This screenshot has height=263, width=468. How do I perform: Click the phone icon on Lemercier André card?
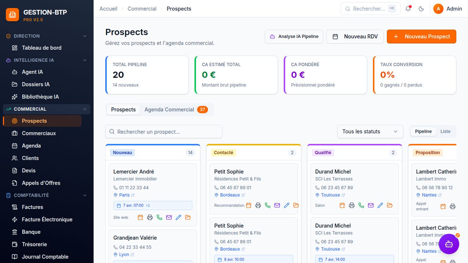[x=159, y=217]
